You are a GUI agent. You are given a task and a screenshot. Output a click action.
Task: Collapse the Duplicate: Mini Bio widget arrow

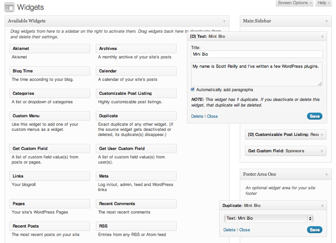pos(322,206)
